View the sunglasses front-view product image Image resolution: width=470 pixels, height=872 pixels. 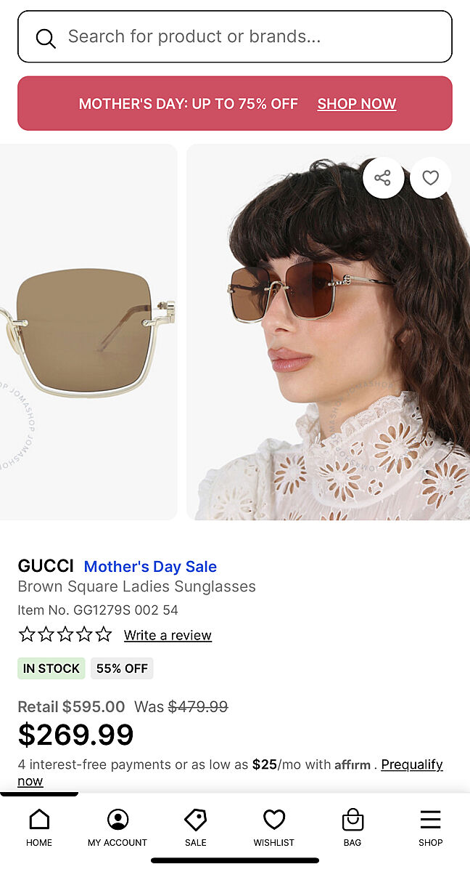(x=88, y=331)
